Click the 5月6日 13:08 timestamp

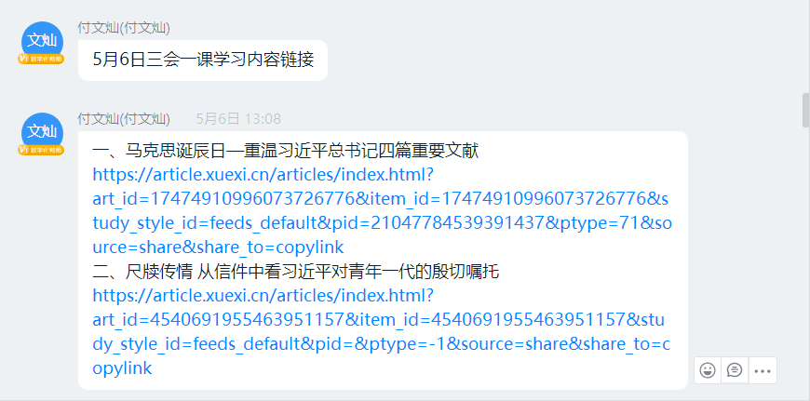pos(238,118)
